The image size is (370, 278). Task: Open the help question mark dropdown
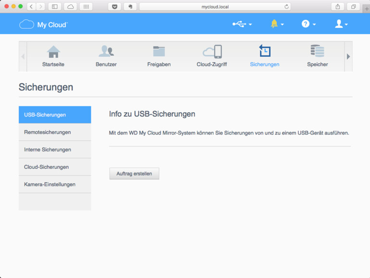[308, 24]
